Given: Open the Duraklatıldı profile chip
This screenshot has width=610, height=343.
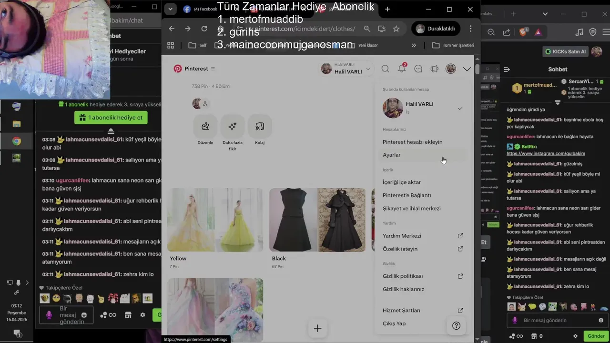Looking at the screenshot, I should click(x=436, y=29).
